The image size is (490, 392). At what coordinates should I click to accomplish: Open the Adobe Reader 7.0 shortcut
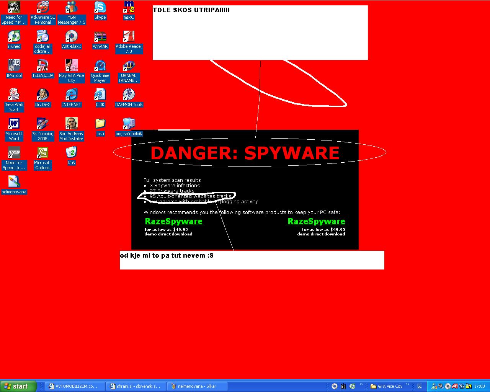tap(129, 42)
